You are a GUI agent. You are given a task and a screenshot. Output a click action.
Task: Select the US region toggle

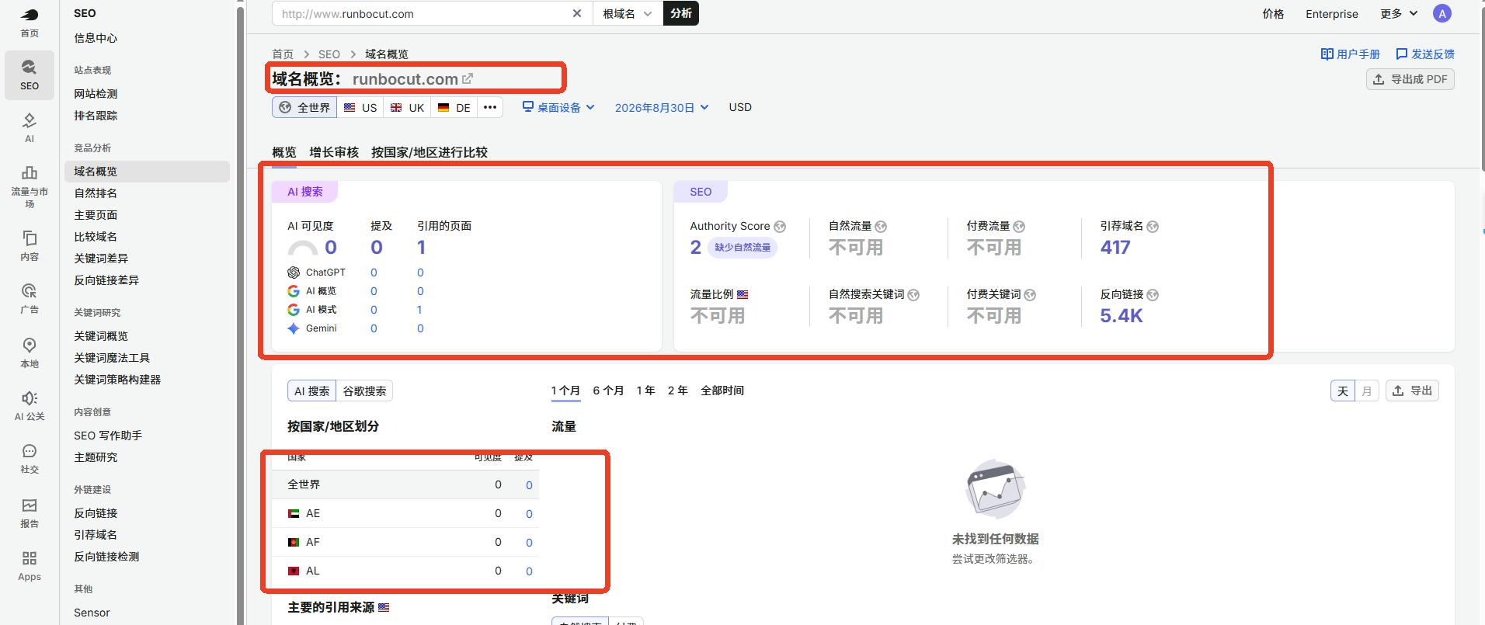click(x=360, y=107)
